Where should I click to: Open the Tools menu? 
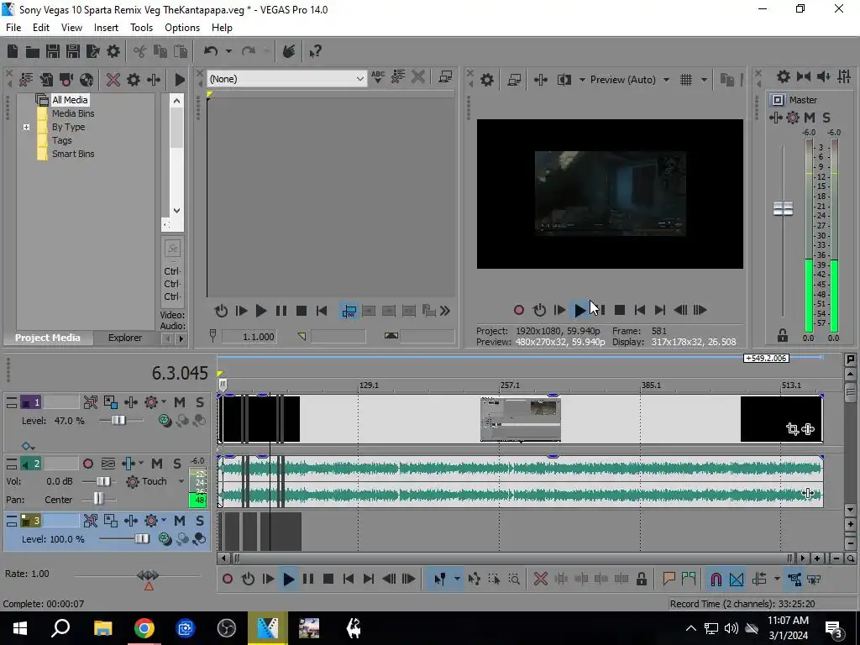tap(141, 28)
